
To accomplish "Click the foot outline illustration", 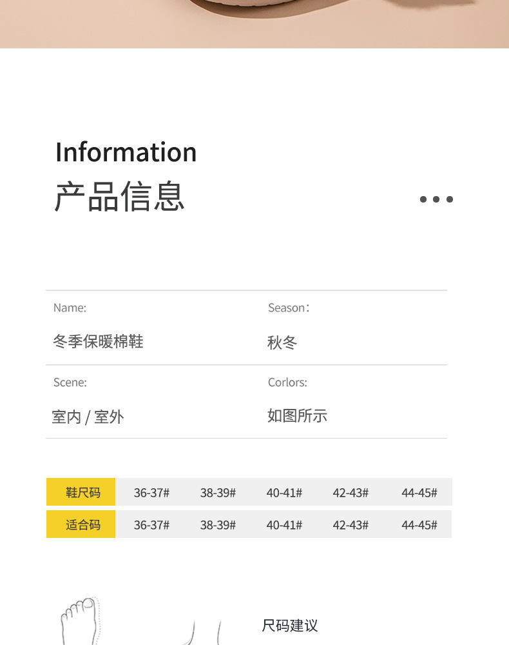I will coord(79,621).
